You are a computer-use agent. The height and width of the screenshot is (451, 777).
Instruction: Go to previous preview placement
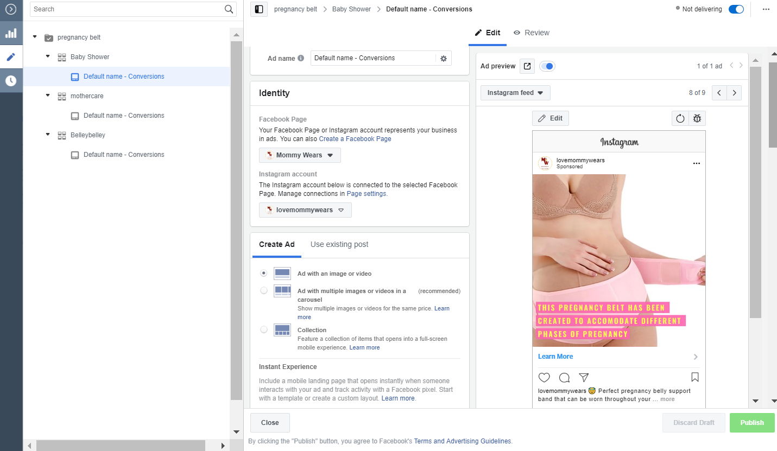(719, 93)
